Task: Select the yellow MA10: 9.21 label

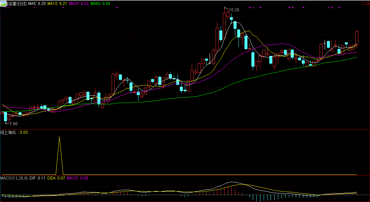Action: (x=57, y=4)
